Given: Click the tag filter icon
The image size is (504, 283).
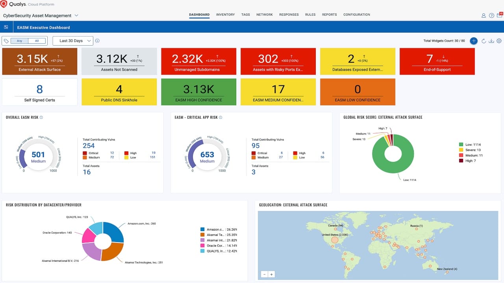Looking at the screenshot, I should click(6, 40).
